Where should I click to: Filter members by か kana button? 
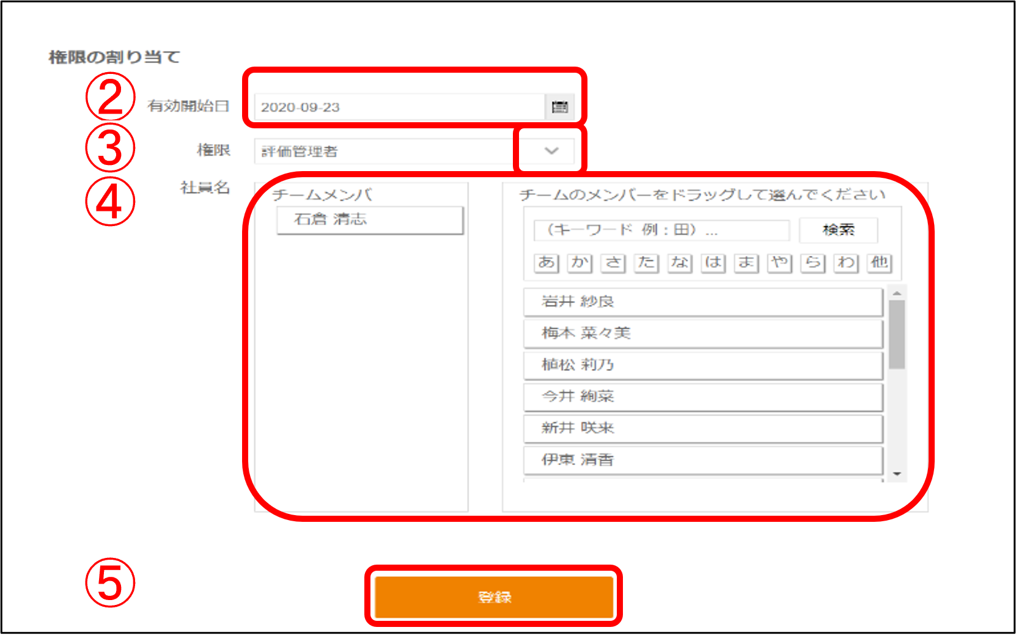pyautogui.click(x=580, y=263)
